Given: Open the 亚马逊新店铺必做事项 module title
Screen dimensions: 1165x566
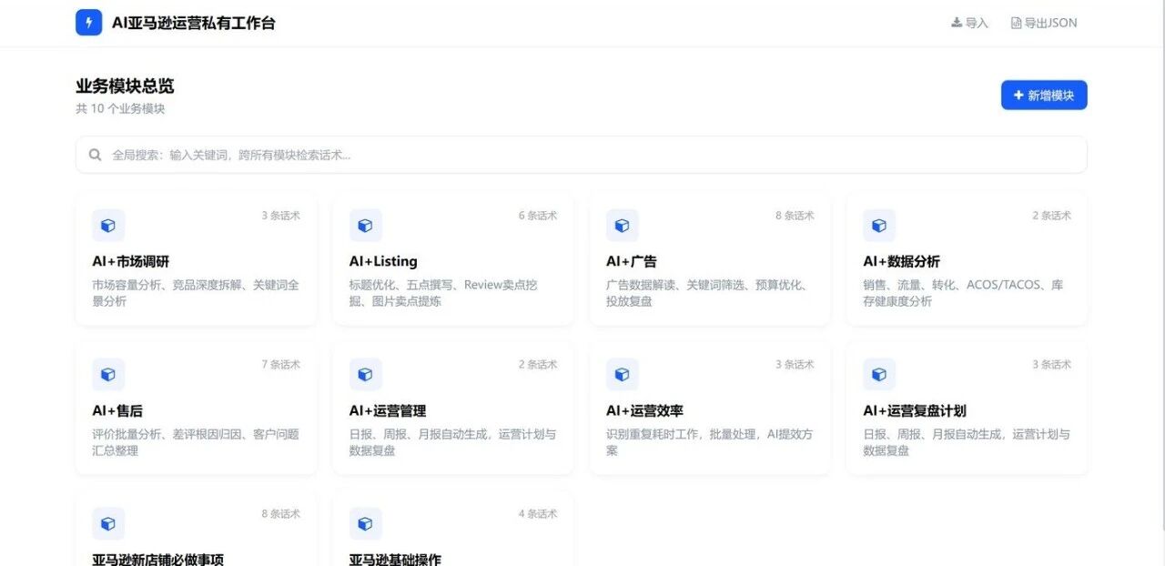Looking at the screenshot, I should pos(157,559).
